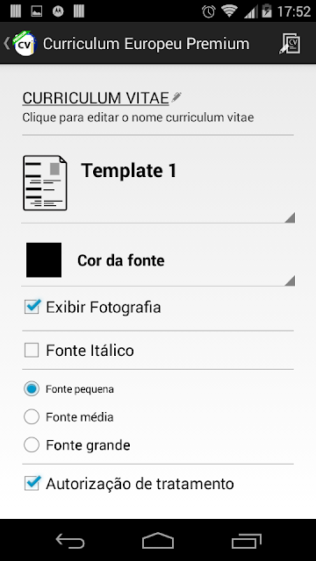Click the black font color swatch
316x561 pixels.
tap(44, 259)
